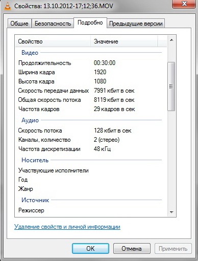198x261 pixels.
Task: Switch to the Общие tab
Action: tap(19, 24)
